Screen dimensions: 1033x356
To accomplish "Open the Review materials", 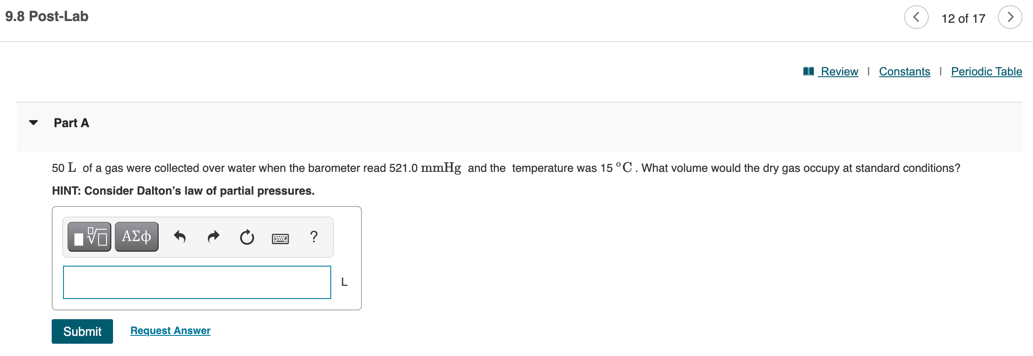I will [838, 71].
